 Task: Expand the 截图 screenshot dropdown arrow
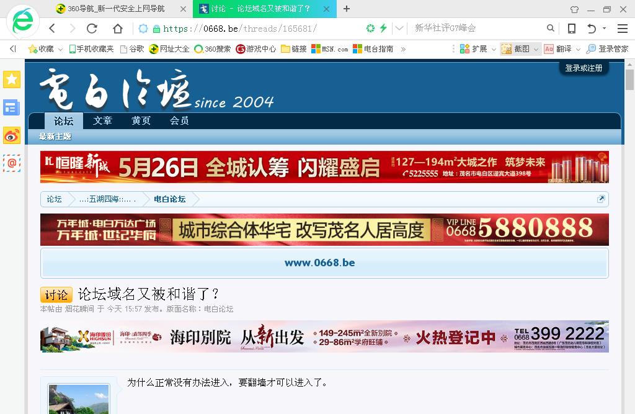[536, 49]
